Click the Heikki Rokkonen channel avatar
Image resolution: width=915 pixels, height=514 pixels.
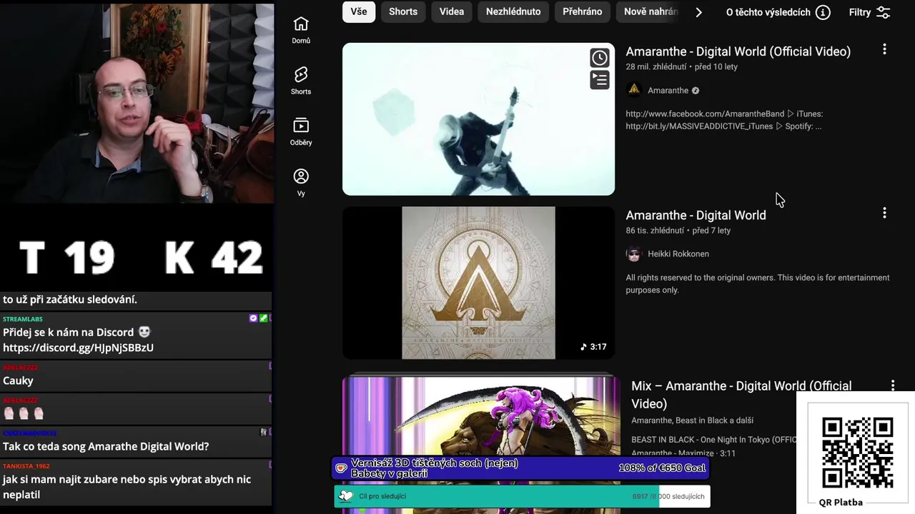[x=633, y=253]
